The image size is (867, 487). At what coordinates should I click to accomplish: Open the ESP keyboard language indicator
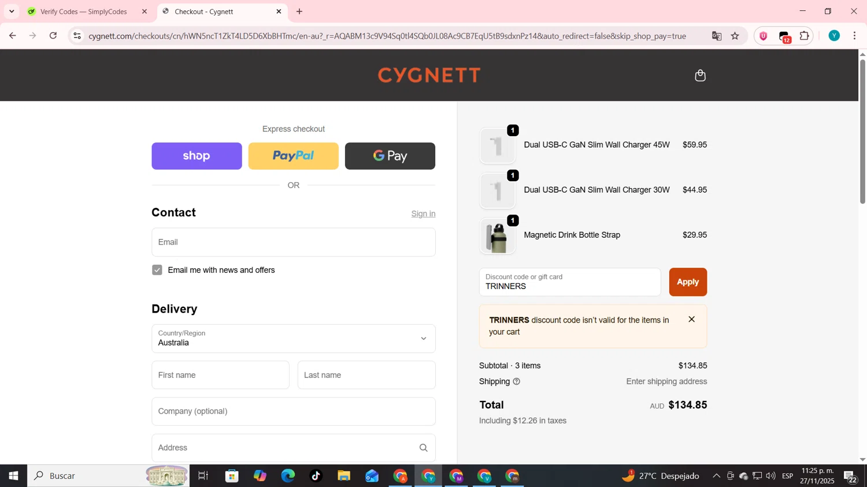[787, 476]
